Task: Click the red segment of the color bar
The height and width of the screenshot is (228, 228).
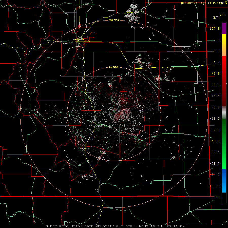Action: click(224, 81)
